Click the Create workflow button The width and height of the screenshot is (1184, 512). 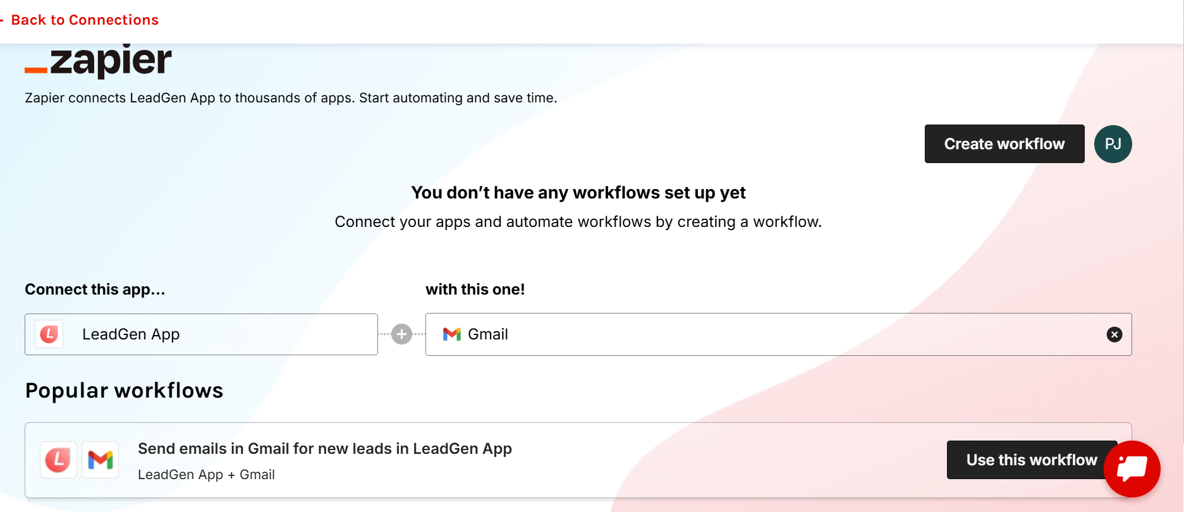click(1004, 143)
